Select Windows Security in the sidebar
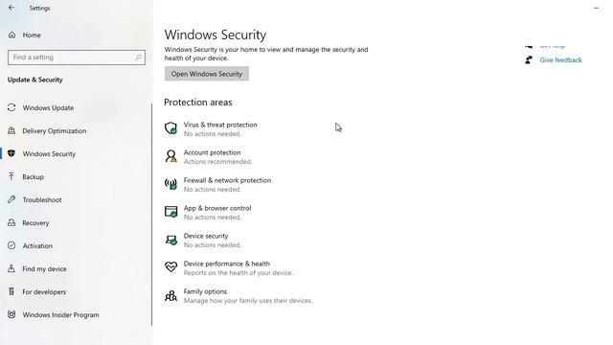Image resolution: width=613 pixels, height=345 pixels. [49, 153]
